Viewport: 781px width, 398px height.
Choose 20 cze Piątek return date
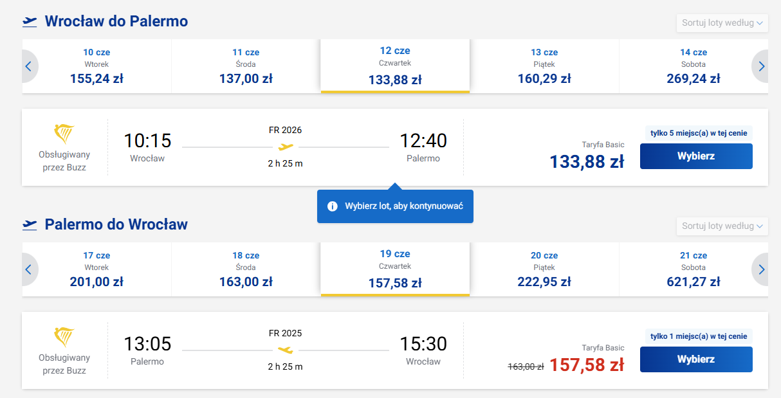544,269
